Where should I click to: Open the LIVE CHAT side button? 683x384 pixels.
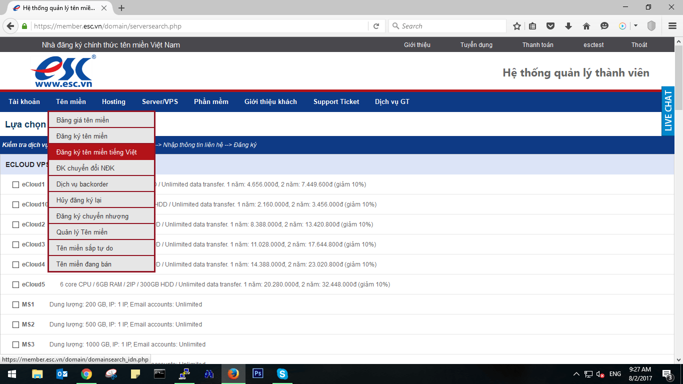pos(668,111)
